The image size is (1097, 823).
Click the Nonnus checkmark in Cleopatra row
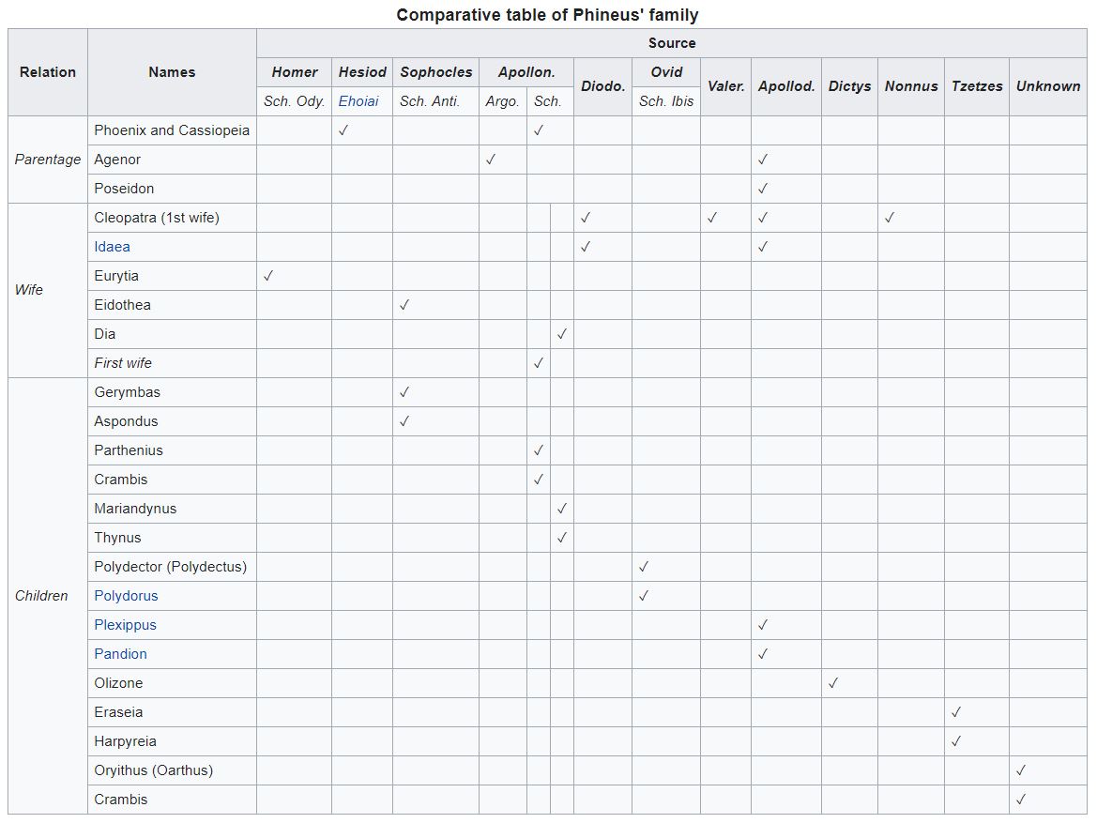pos(890,218)
